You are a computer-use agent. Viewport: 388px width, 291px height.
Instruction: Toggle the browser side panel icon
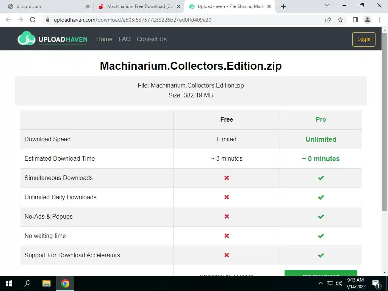355,20
